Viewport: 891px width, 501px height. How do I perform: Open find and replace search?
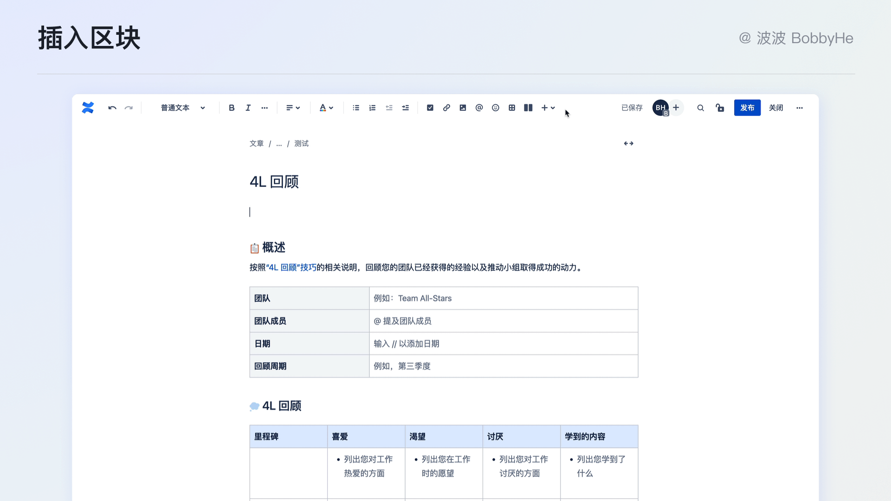(700, 108)
